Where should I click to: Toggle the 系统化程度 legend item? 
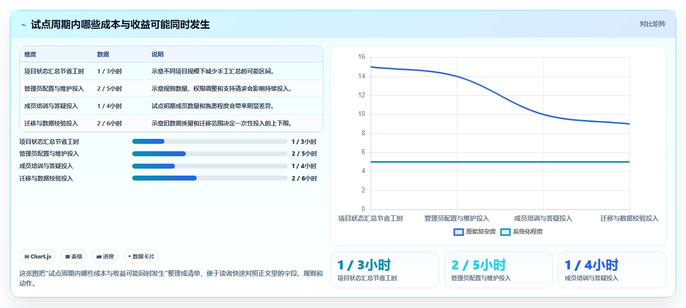tap(521, 232)
